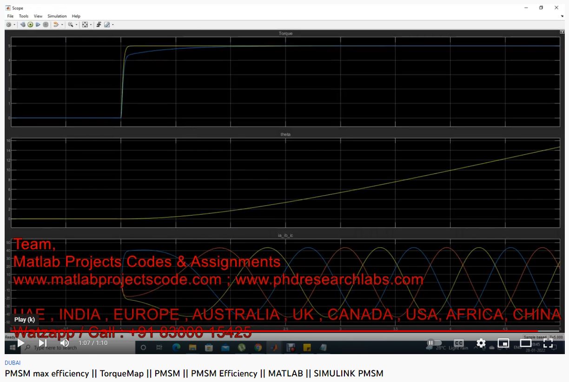Play the video with the Play button
The height and width of the screenshot is (382, 569).
[21, 343]
